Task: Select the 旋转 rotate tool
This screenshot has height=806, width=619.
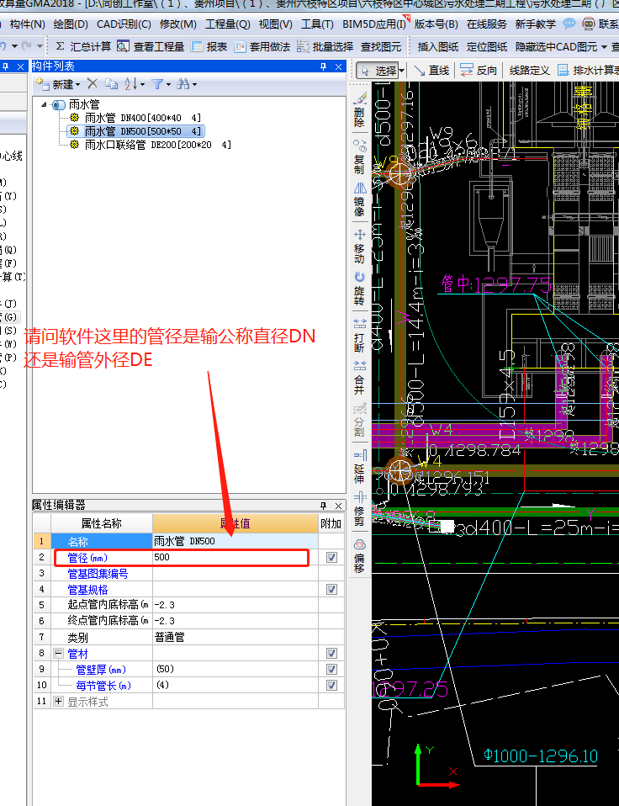Action: pyautogui.click(x=360, y=288)
